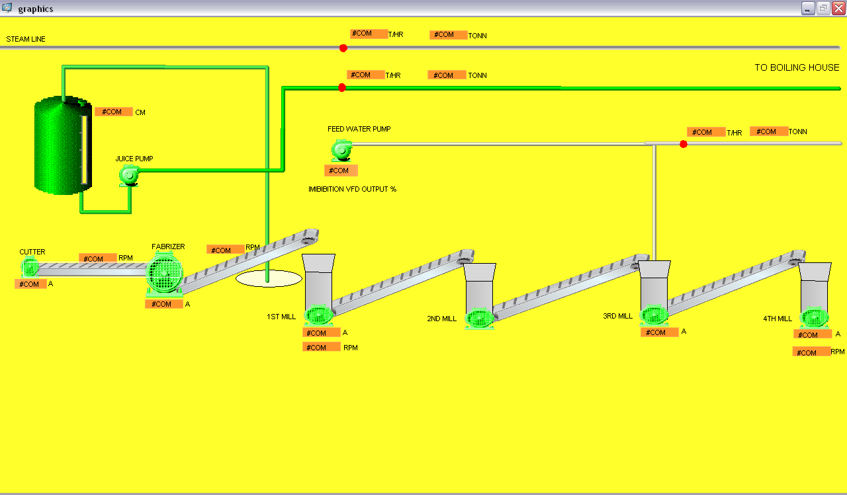Click the 3RD MILL label
Viewport: 847px width, 495px height.
pos(617,317)
